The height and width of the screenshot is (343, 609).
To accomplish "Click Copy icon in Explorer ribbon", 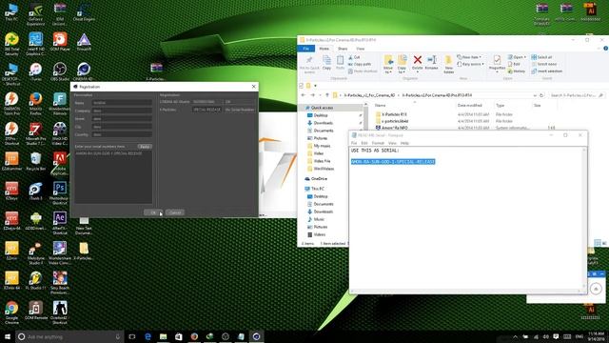I will click(326, 62).
